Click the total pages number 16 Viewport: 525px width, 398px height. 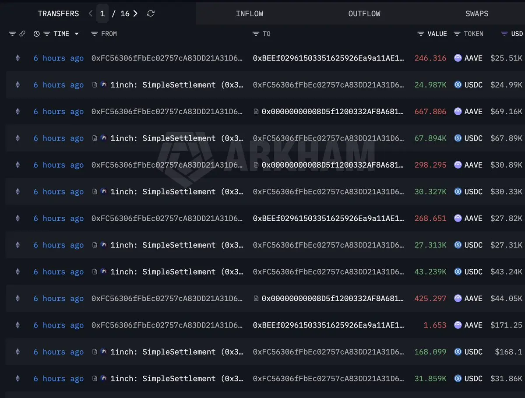pyautogui.click(x=125, y=14)
